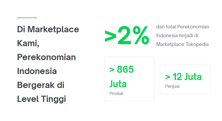Screen dimensions: 222x121
Task: Click the "Di Marketplace" heading line
Action: (48, 29)
